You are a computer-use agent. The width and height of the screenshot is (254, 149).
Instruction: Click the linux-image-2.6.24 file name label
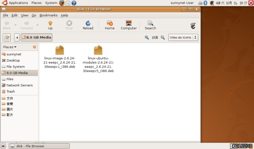point(60,62)
